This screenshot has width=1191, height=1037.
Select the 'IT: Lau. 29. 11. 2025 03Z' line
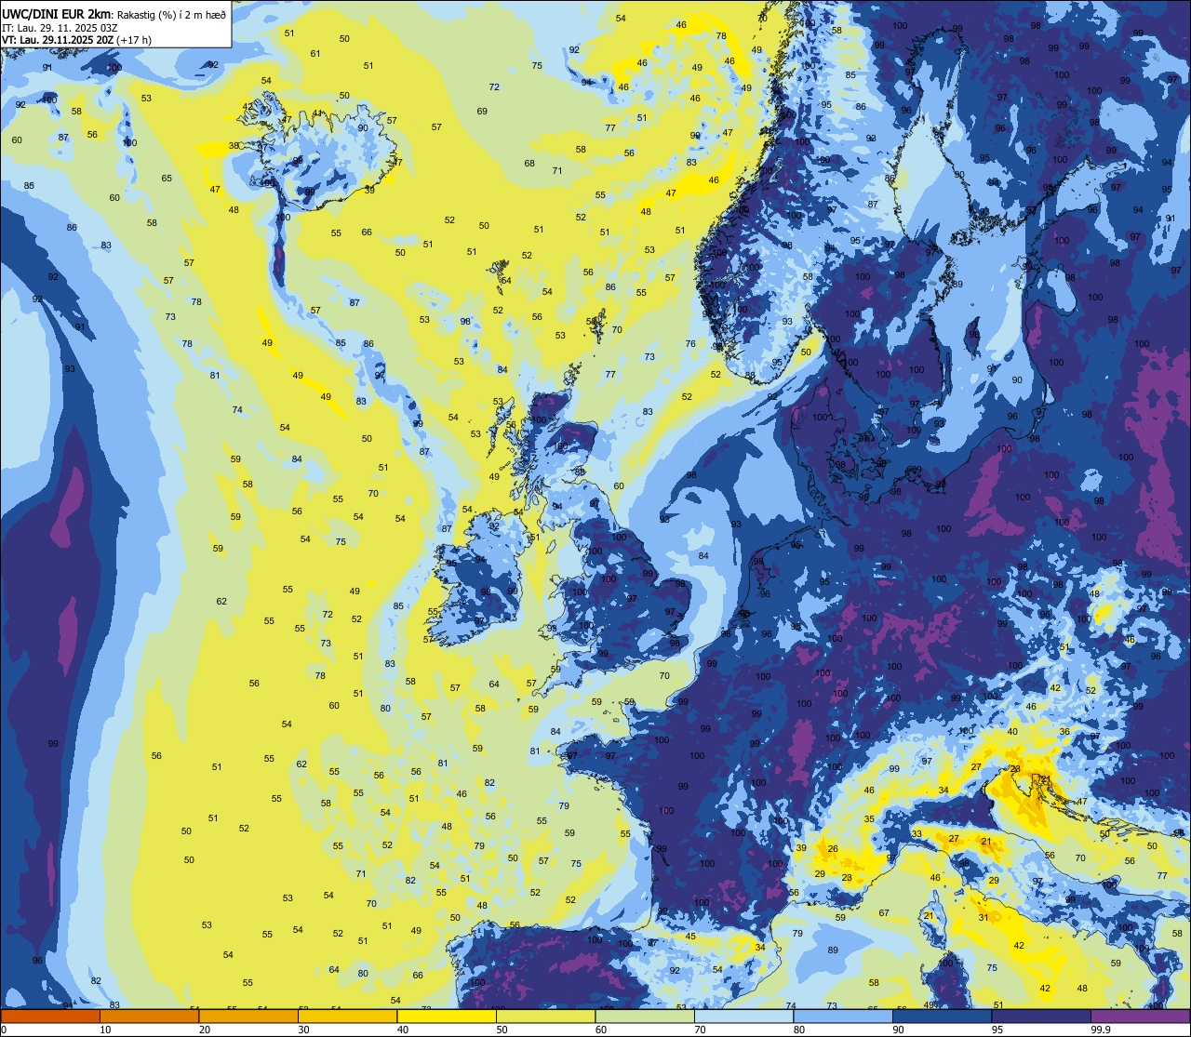(x=60, y=28)
